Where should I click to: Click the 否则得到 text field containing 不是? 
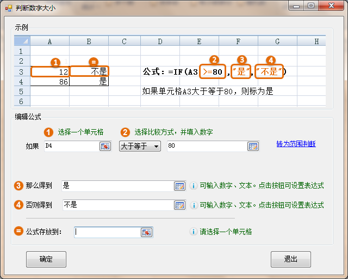pos(117,205)
